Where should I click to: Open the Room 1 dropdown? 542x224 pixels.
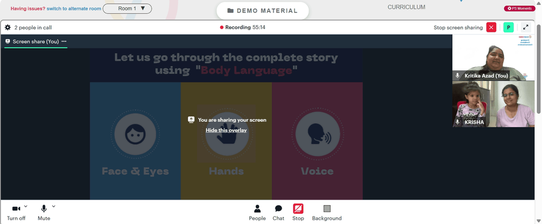[127, 9]
